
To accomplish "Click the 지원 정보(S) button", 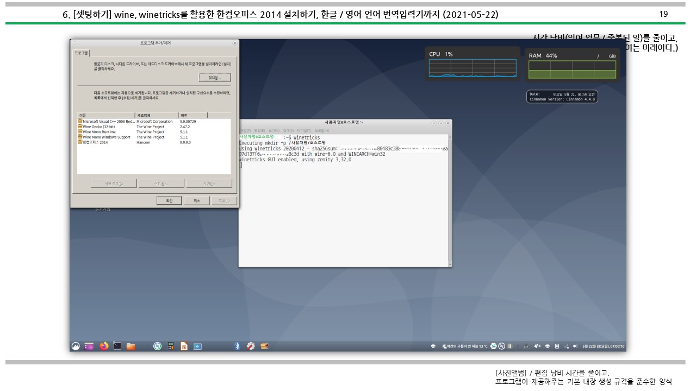I will pos(113,184).
